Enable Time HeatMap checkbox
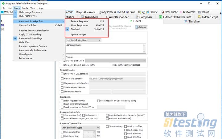The width and height of the screenshot is (222, 139). pyautogui.click(x=107, y=126)
